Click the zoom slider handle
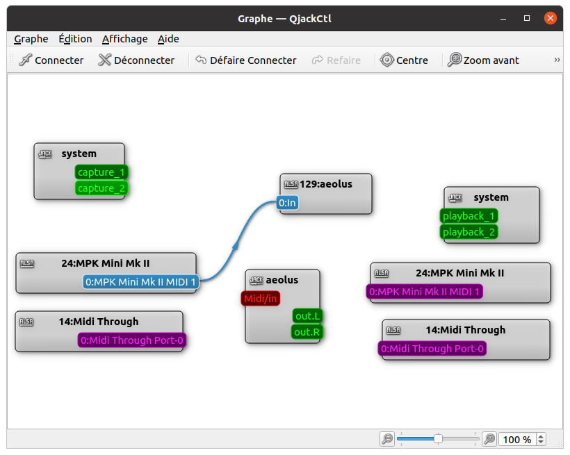Viewport: 570px width, 455px height. coord(438,439)
